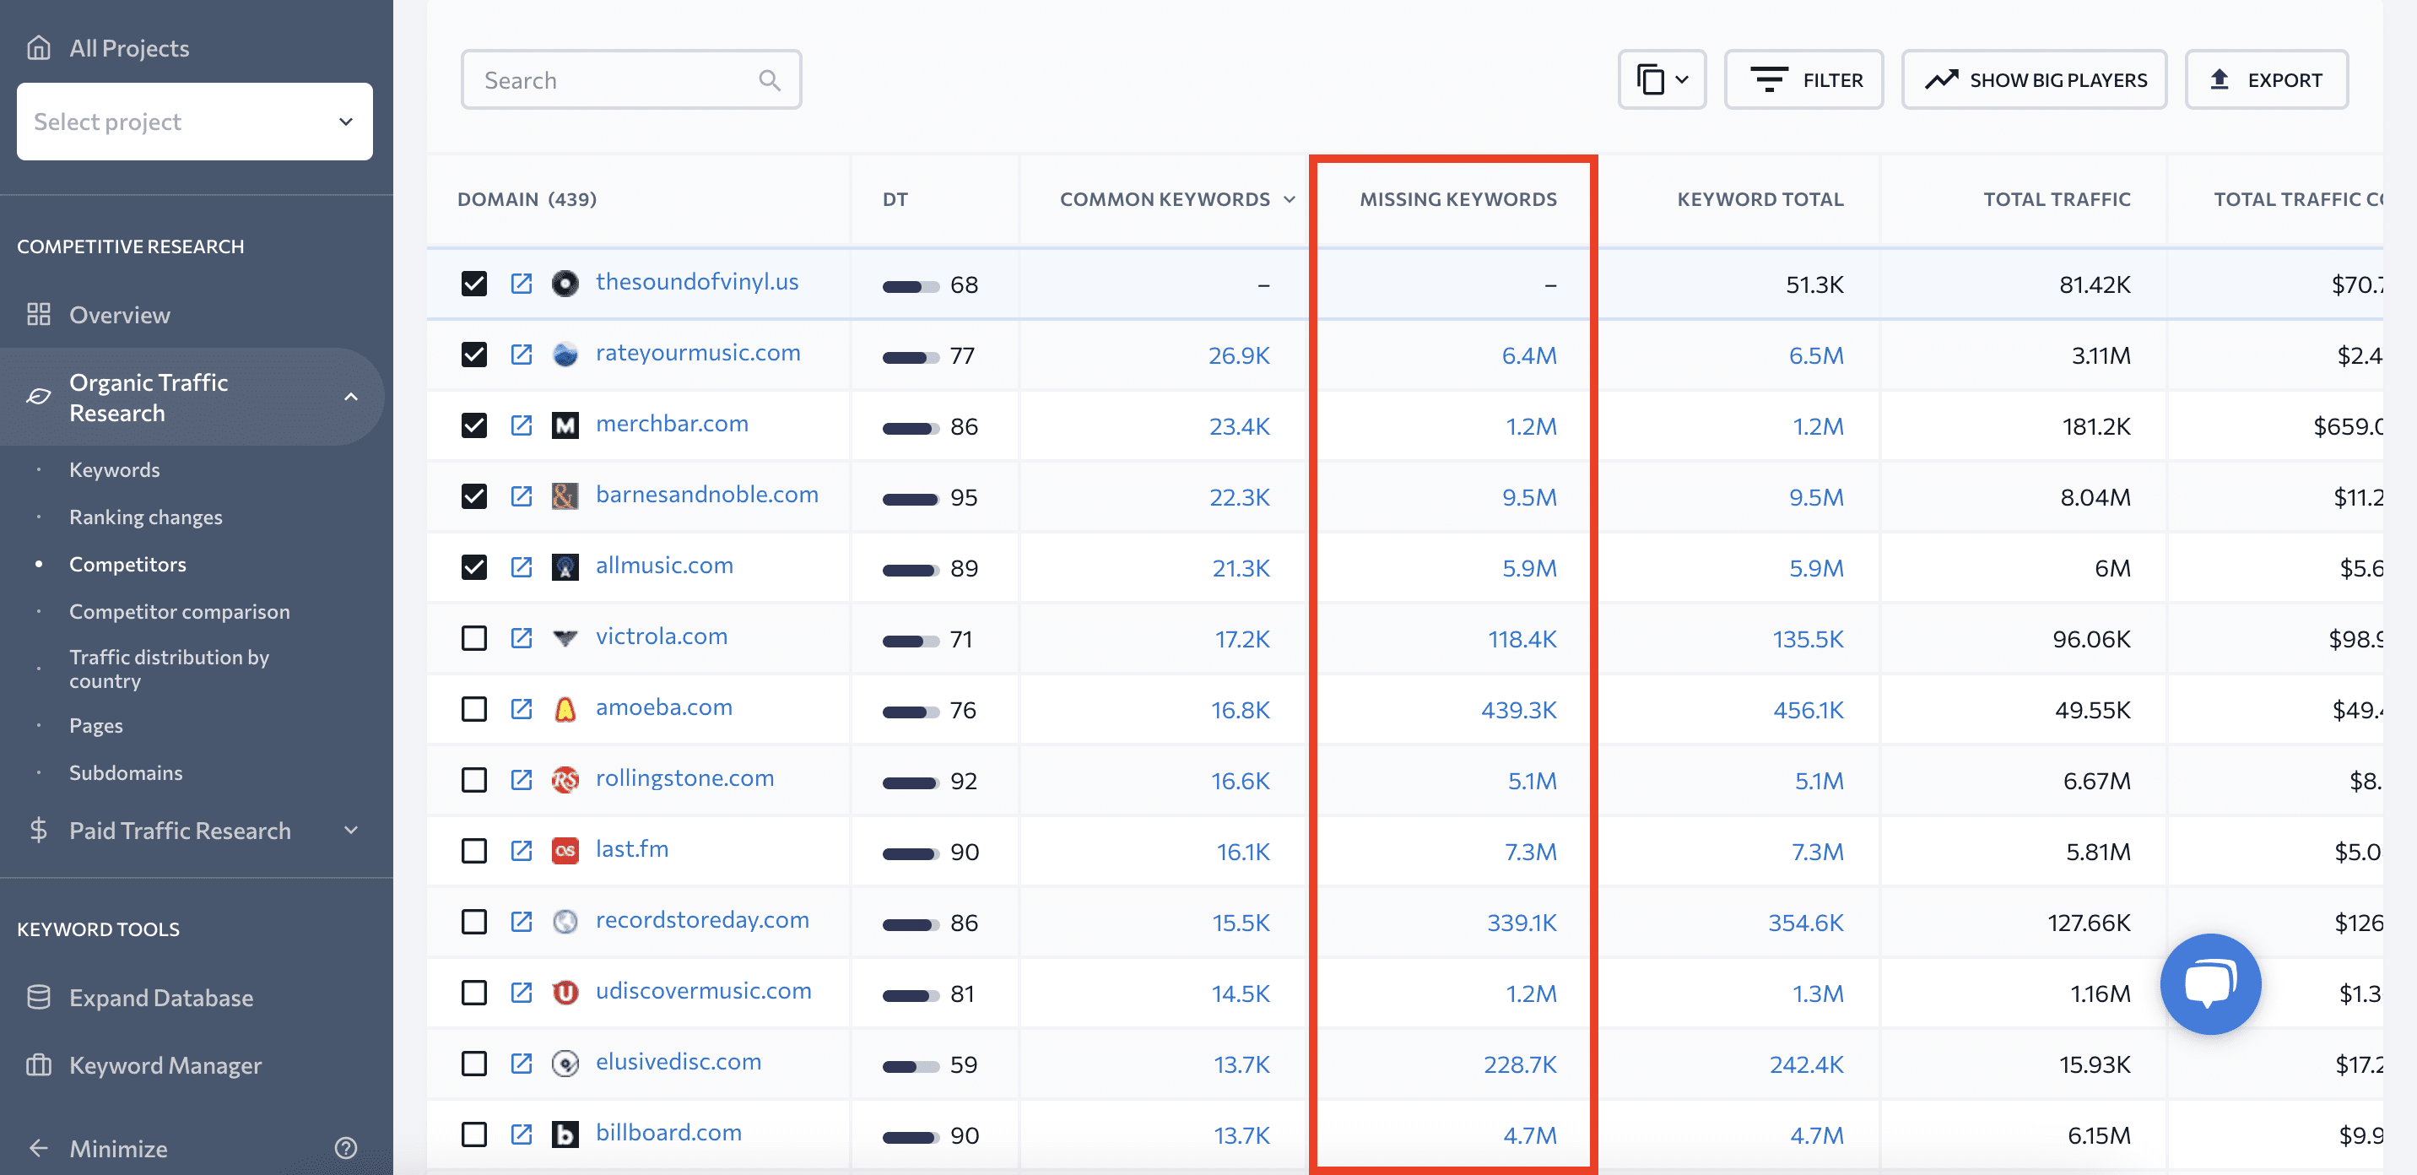The image size is (2417, 1175).
Task: Check the victrola.com checkbox
Action: pos(475,638)
